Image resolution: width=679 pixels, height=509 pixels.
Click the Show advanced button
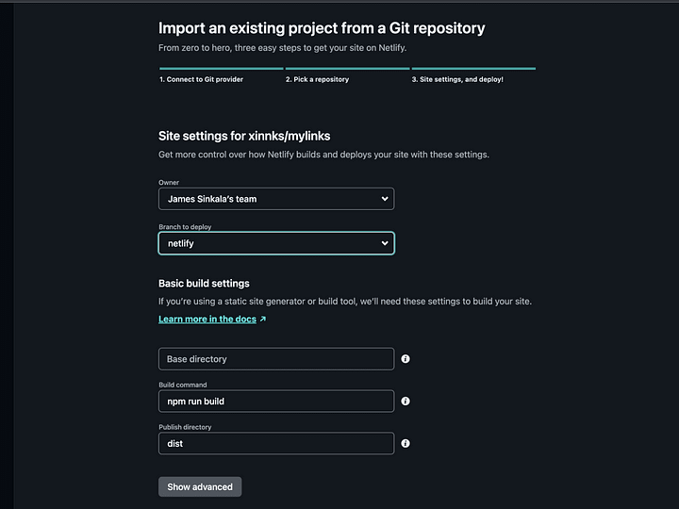click(x=200, y=487)
